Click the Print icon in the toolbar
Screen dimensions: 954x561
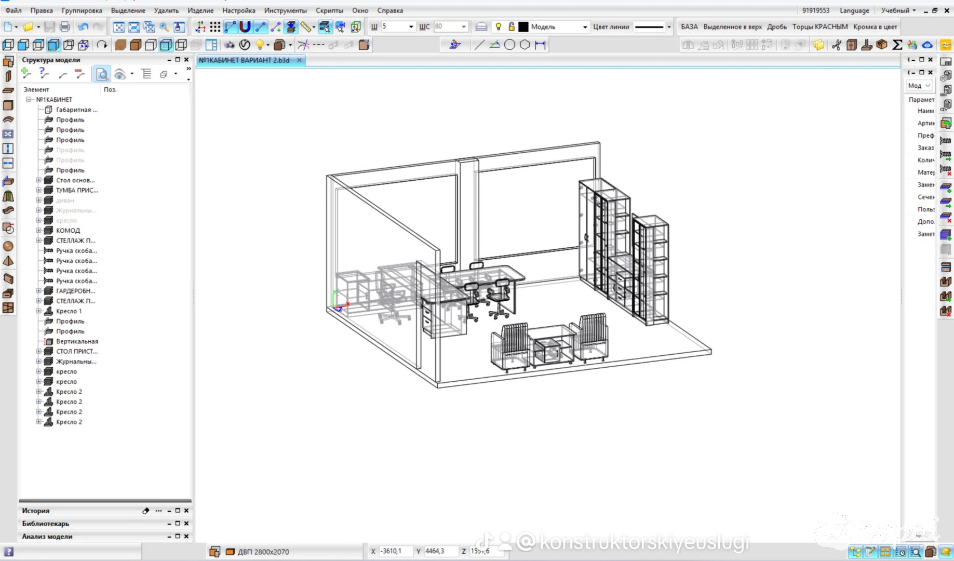(x=65, y=26)
